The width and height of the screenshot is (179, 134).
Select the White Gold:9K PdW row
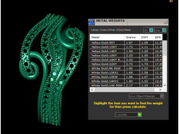point(126,68)
